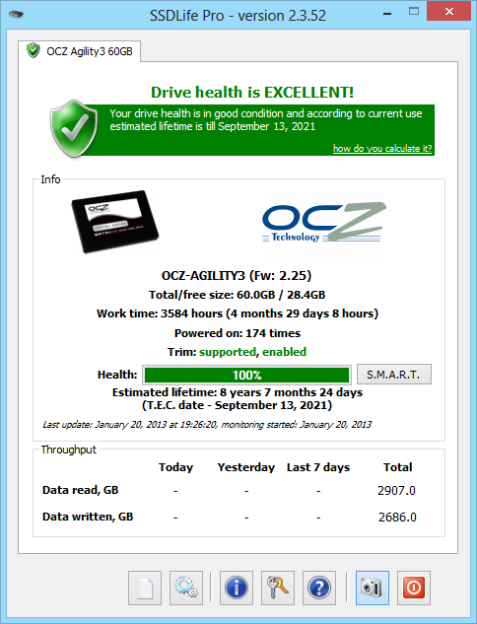Maximize the SSDLife Pro window
The height and width of the screenshot is (624, 477).
[414, 11]
